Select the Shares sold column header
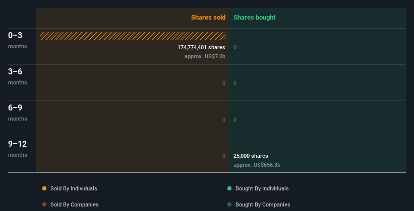The image size is (414, 211). [208, 18]
